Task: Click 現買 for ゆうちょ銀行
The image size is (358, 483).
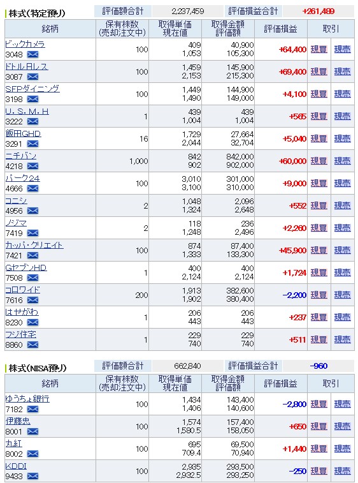Action: tap(319, 404)
